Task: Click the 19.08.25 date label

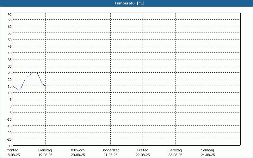Action: pyautogui.click(x=46, y=155)
